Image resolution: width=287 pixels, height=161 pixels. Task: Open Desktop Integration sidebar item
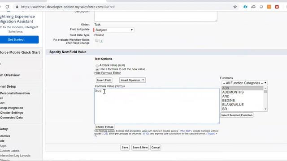click(x=11, y=108)
